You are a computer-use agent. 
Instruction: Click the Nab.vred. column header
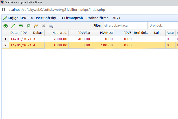click(60, 33)
